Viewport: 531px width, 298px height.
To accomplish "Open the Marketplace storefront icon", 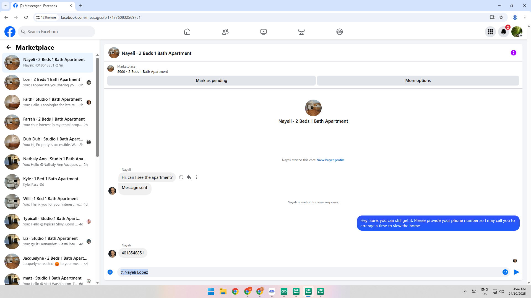I will click(x=301, y=32).
